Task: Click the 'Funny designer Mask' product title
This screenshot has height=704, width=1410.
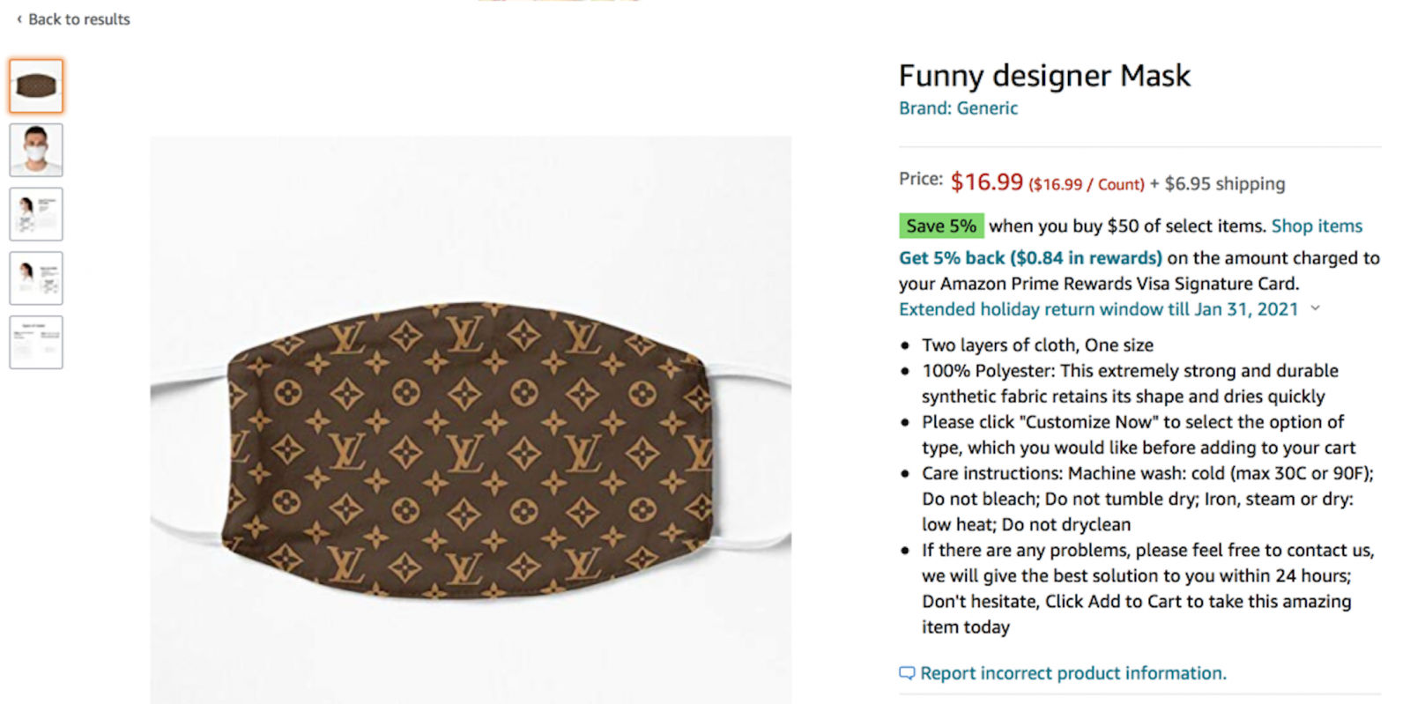Action: pos(1044,76)
